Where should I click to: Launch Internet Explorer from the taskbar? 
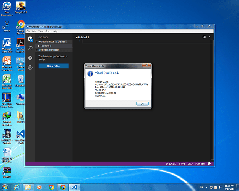pos(16,187)
